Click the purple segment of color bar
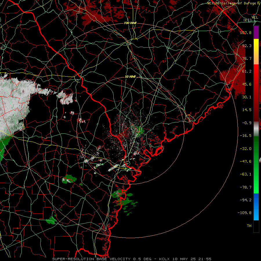 [256, 32]
